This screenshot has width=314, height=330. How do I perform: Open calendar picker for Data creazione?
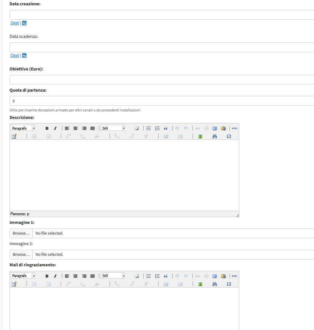(24, 23)
